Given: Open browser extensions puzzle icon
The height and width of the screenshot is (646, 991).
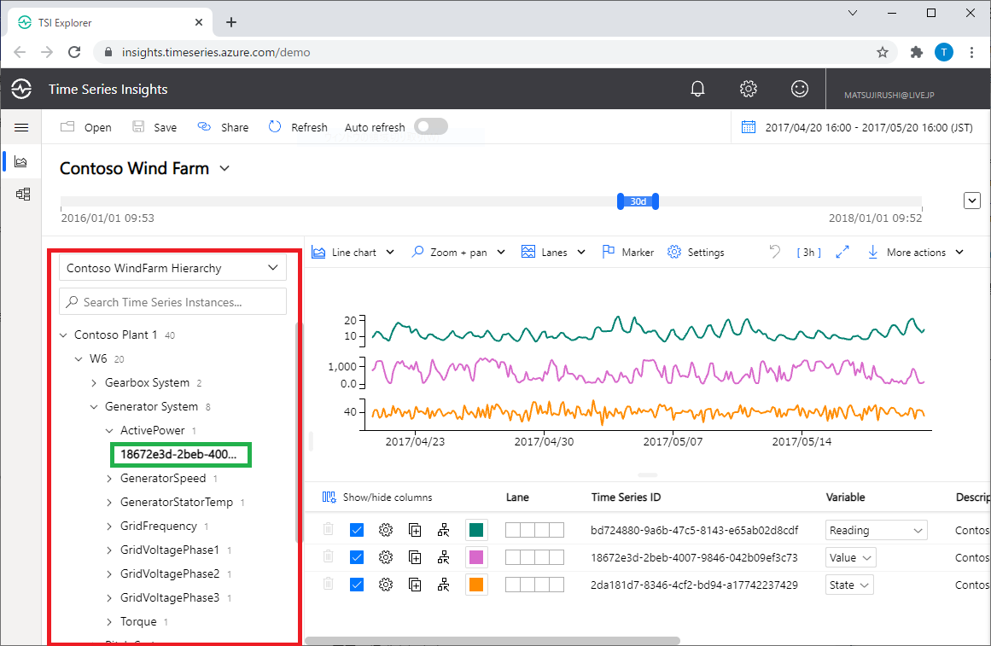Looking at the screenshot, I should (917, 52).
